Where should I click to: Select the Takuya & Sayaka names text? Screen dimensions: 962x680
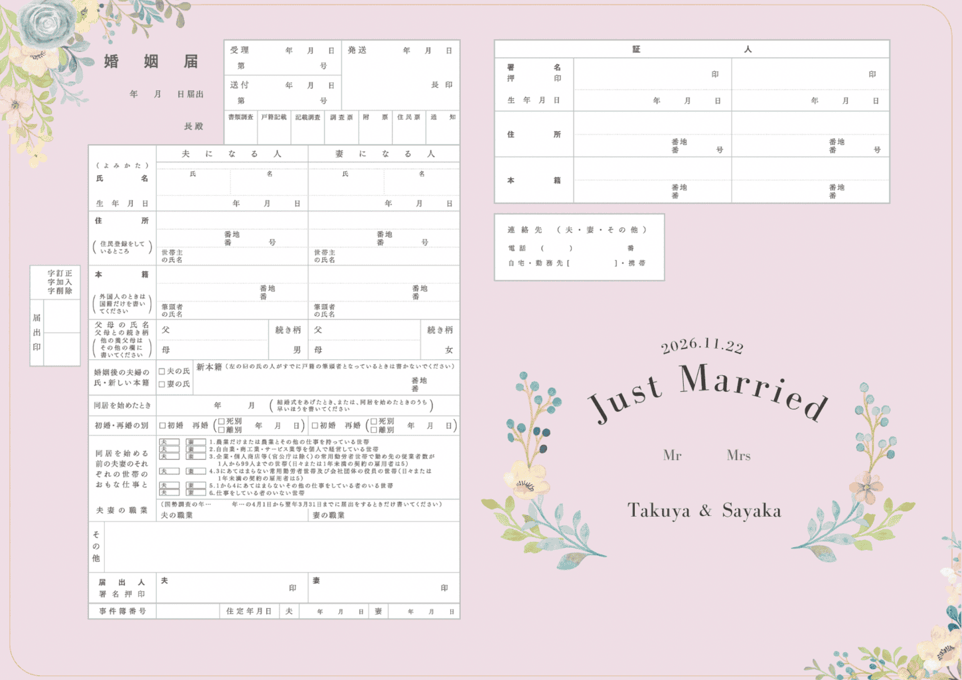(704, 511)
